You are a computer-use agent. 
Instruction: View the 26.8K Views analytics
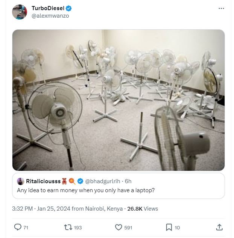click(143, 208)
